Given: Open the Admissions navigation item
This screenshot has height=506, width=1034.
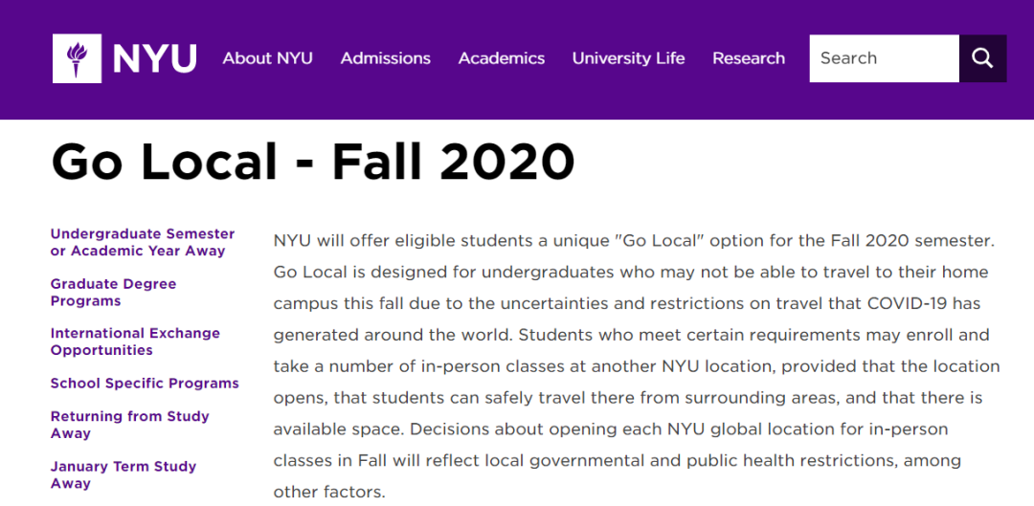Looking at the screenshot, I should [x=386, y=58].
